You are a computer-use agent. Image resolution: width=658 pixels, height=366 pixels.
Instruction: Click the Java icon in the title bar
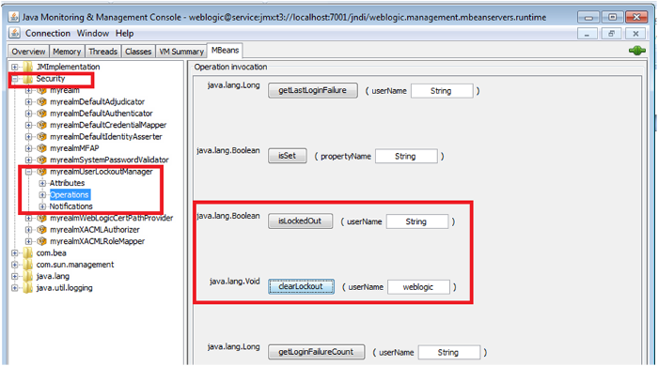pos(14,17)
